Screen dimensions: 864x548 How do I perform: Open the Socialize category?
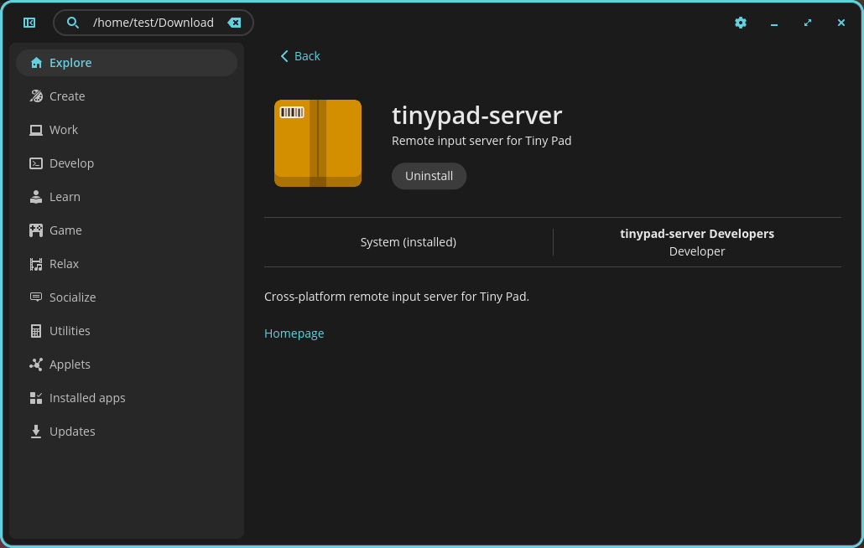tap(127, 297)
